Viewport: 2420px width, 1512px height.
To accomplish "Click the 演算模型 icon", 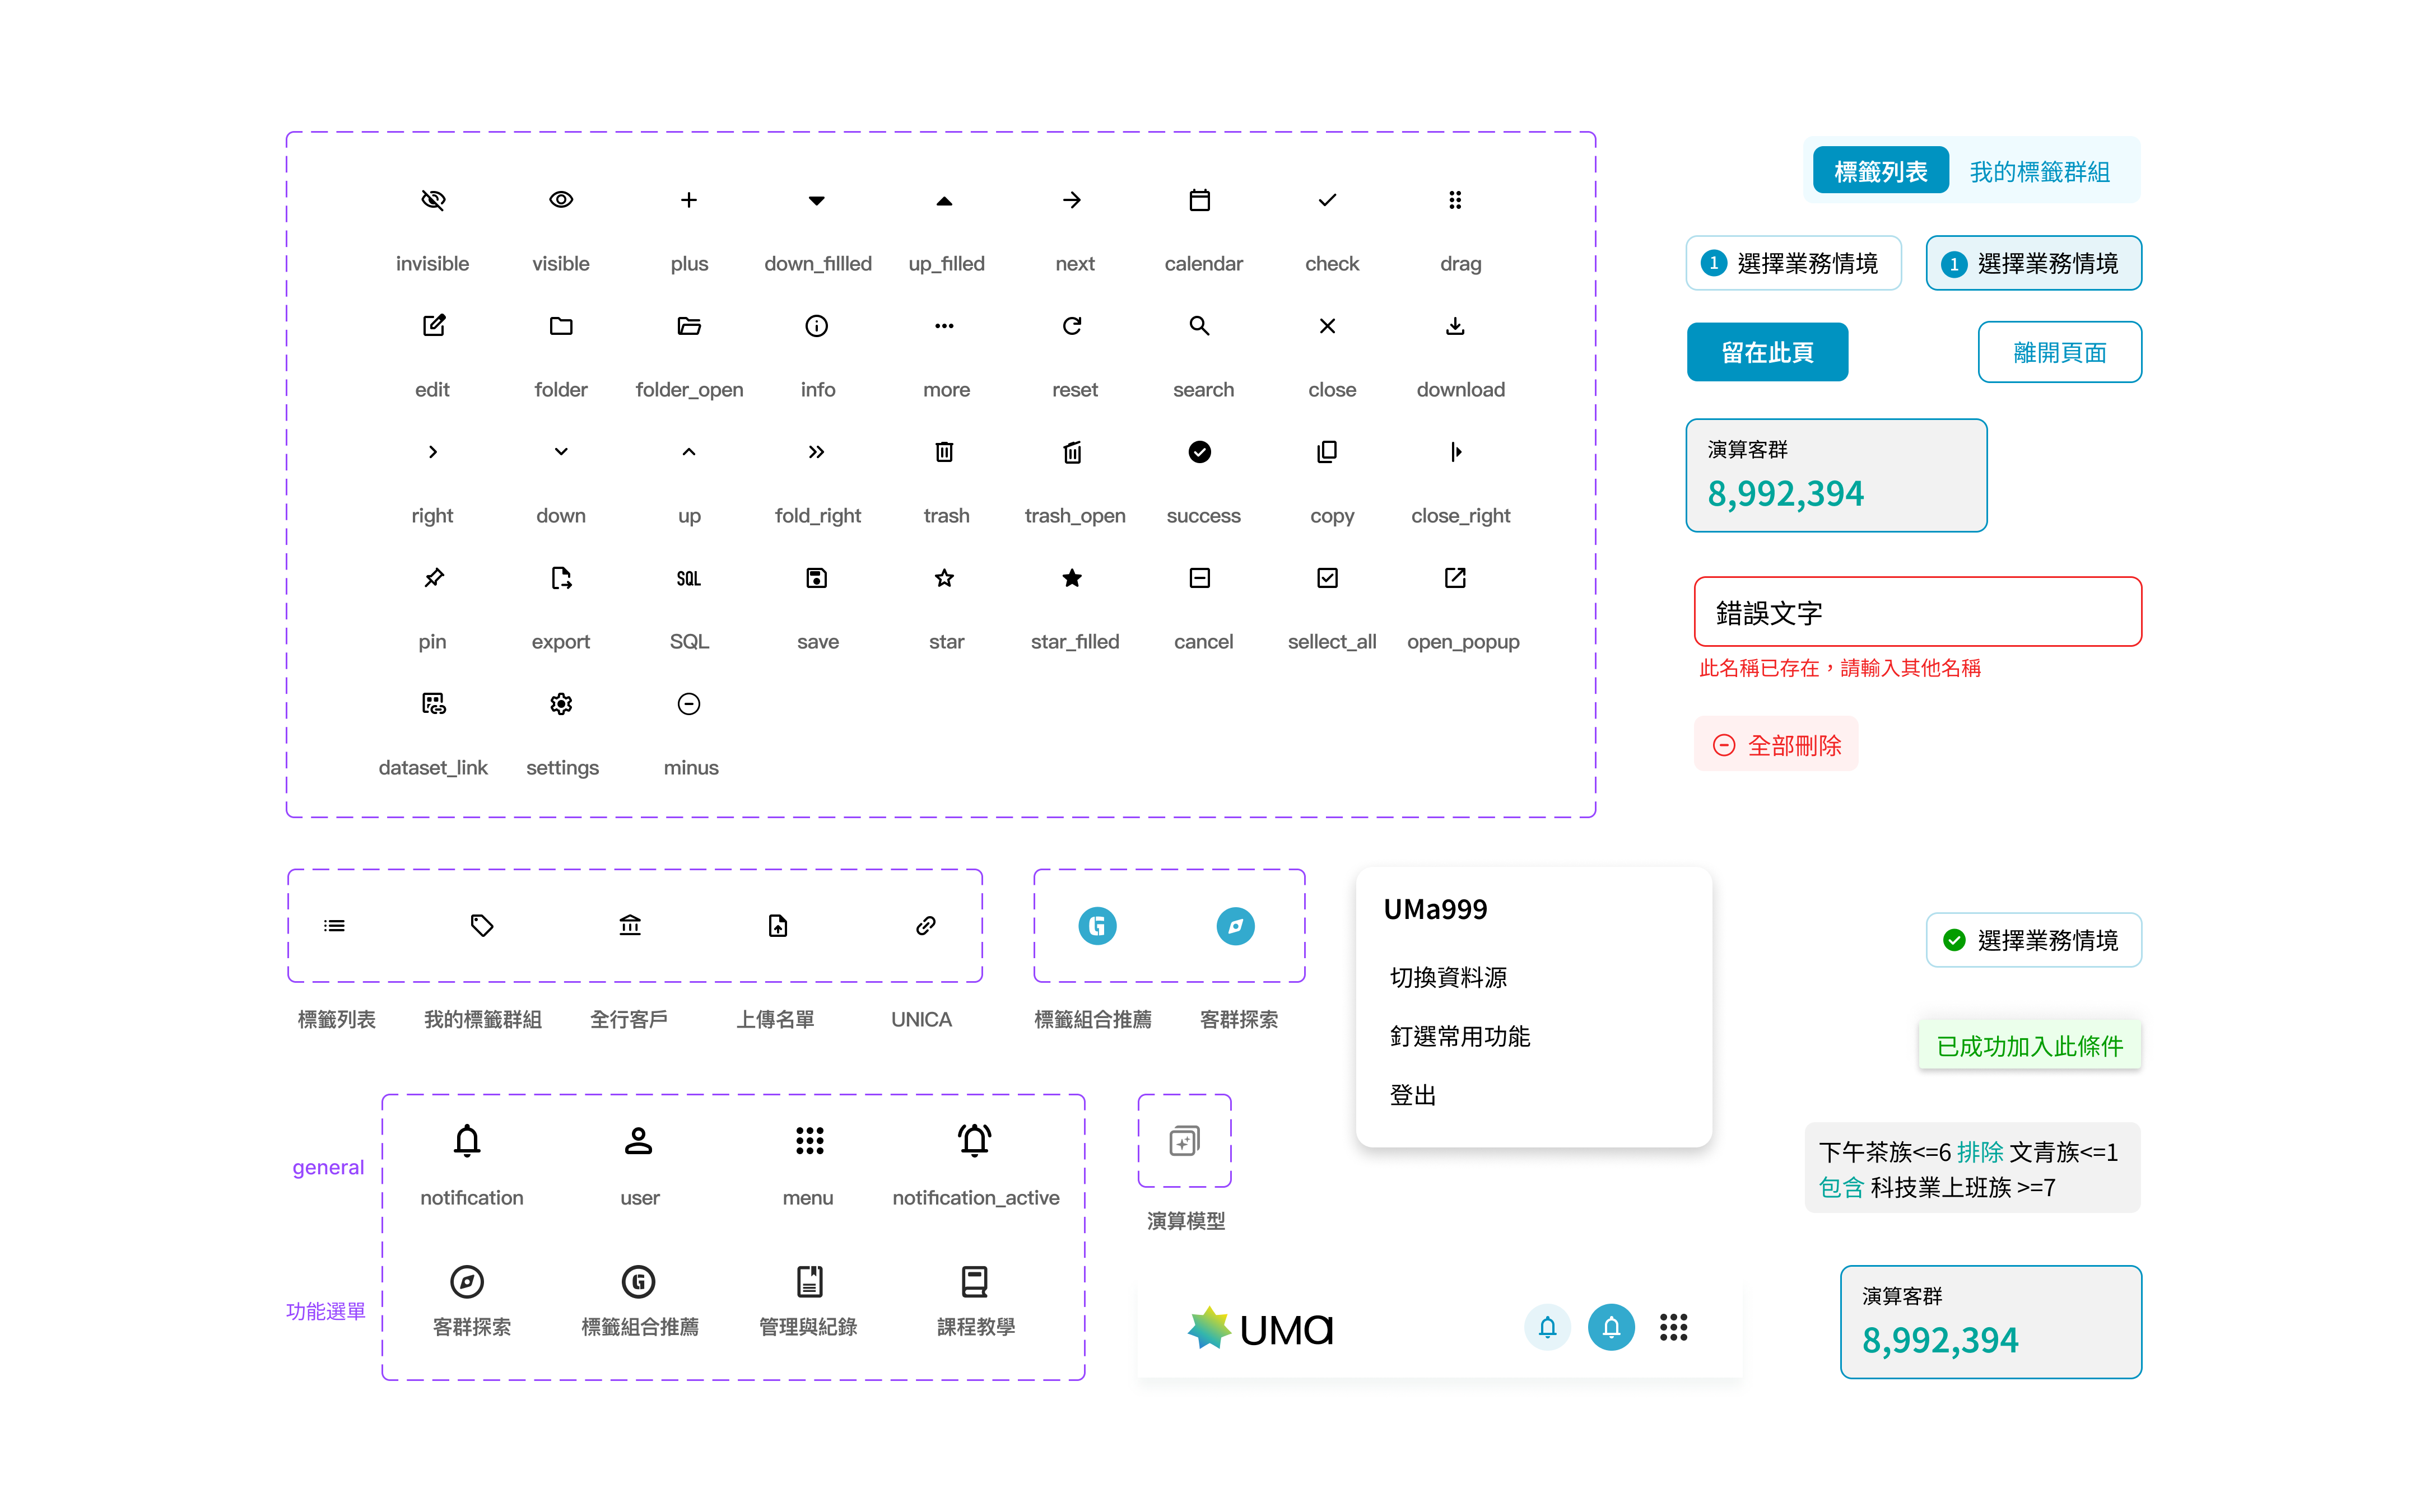I will (1184, 1141).
